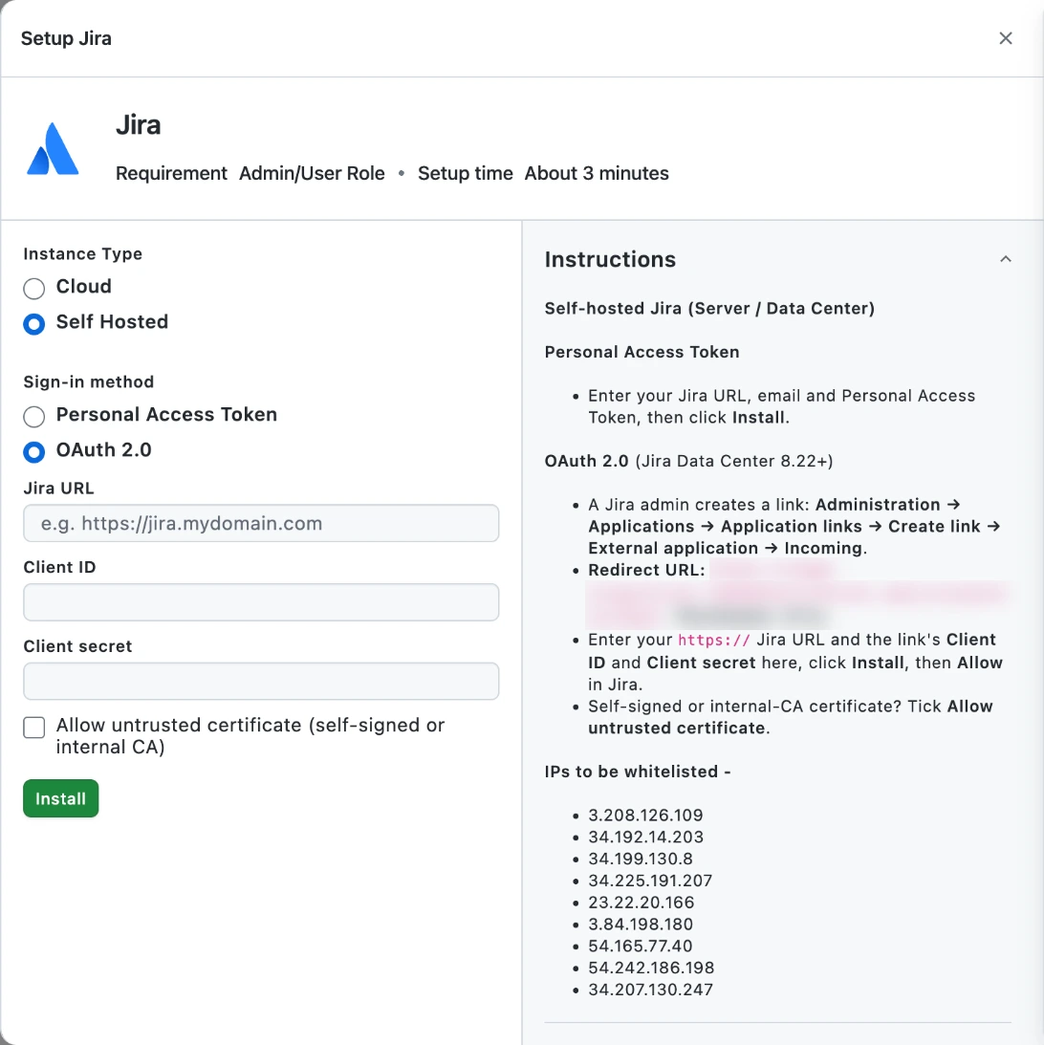
Task: Click 'Self-hosted Jira (Server / Data Center)' heading
Action: coord(709,309)
